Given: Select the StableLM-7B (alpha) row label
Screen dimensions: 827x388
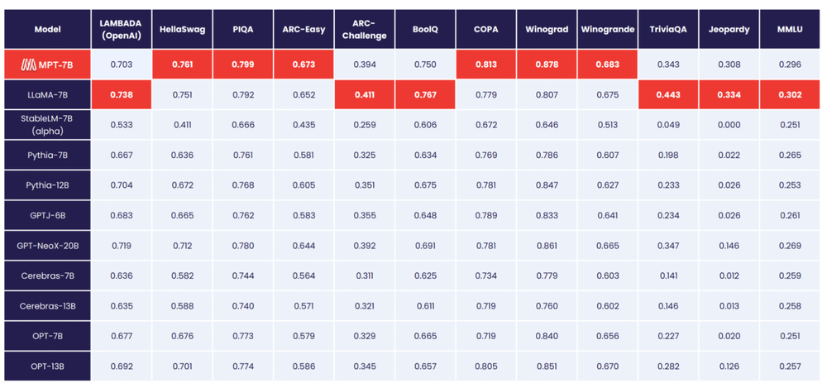Looking at the screenshot, I should (47, 125).
